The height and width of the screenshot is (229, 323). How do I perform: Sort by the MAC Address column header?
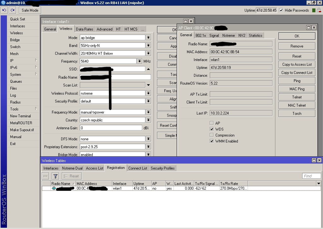point(94,183)
